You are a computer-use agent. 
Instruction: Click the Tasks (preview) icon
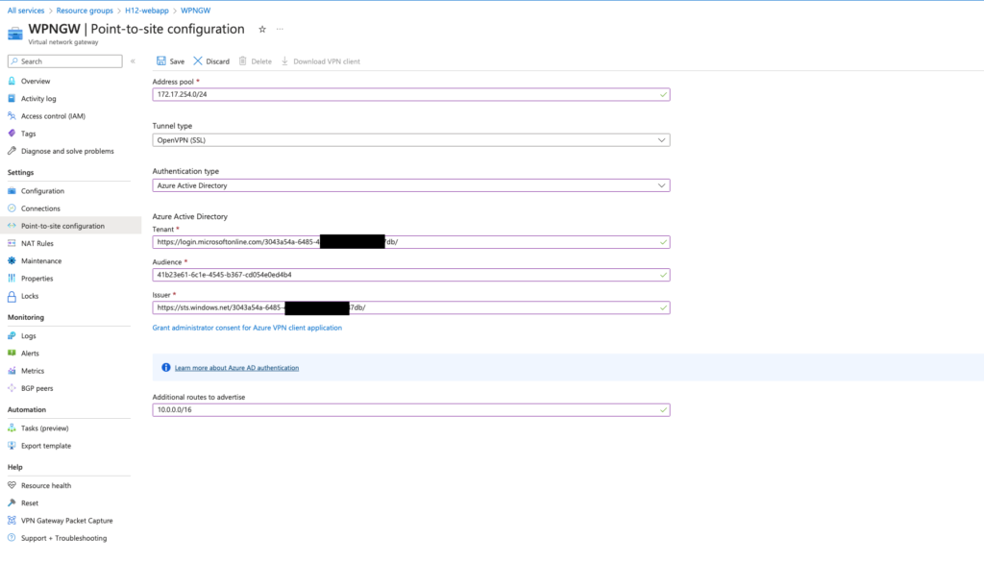click(x=12, y=428)
